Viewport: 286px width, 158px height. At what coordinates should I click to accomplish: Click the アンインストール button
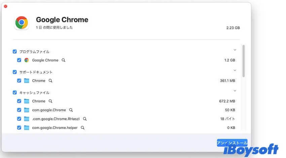pos(232,143)
